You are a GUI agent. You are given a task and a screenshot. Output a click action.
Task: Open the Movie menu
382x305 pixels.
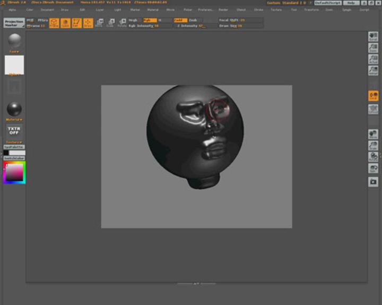click(170, 10)
